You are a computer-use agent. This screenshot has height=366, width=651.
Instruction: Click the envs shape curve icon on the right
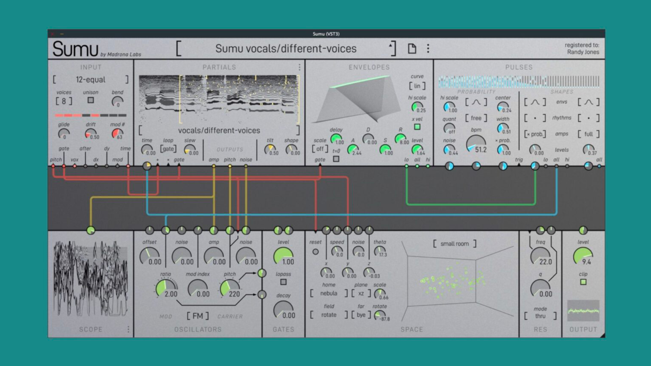[588, 102]
